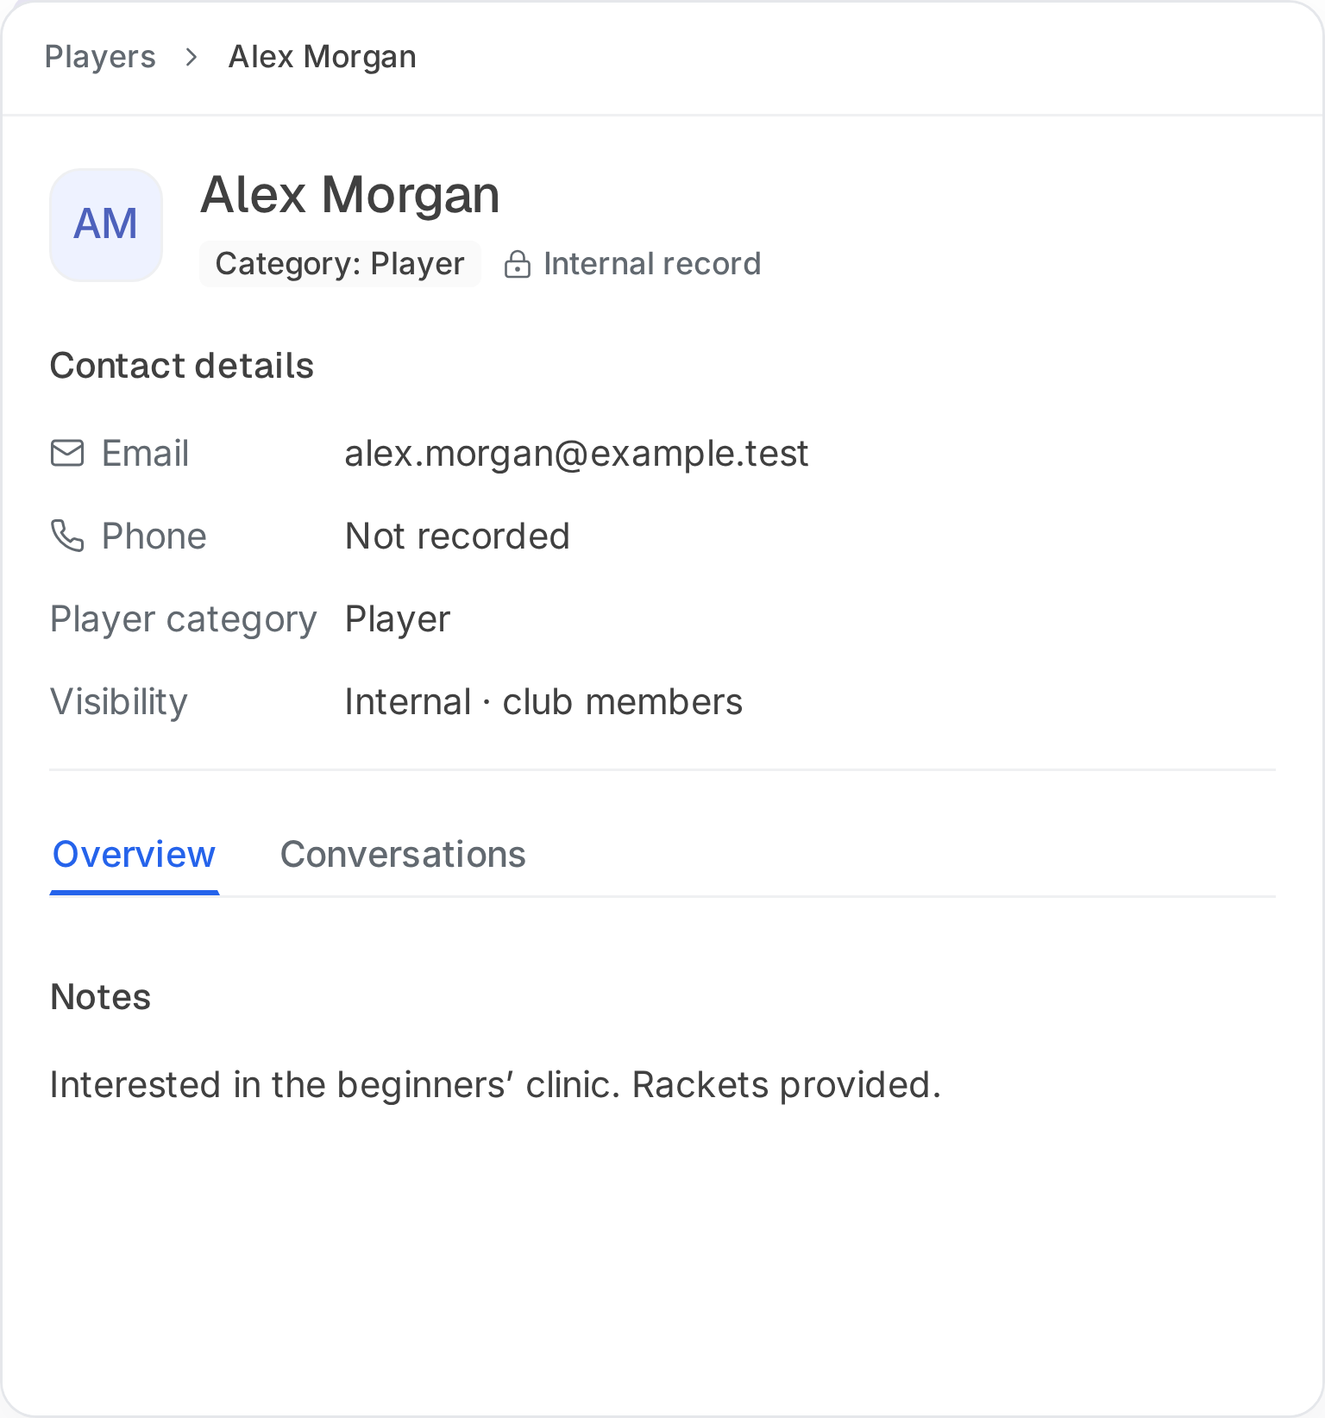Click the phone handset icon
1325x1418 pixels.
pyautogui.click(x=67, y=536)
